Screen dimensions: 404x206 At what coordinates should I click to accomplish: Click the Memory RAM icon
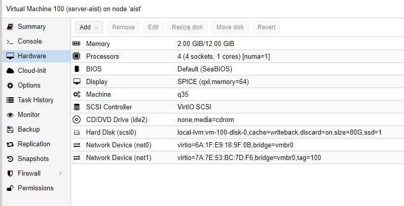tap(76, 44)
